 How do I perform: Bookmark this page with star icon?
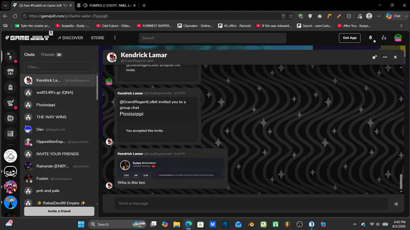click(291, 16)
